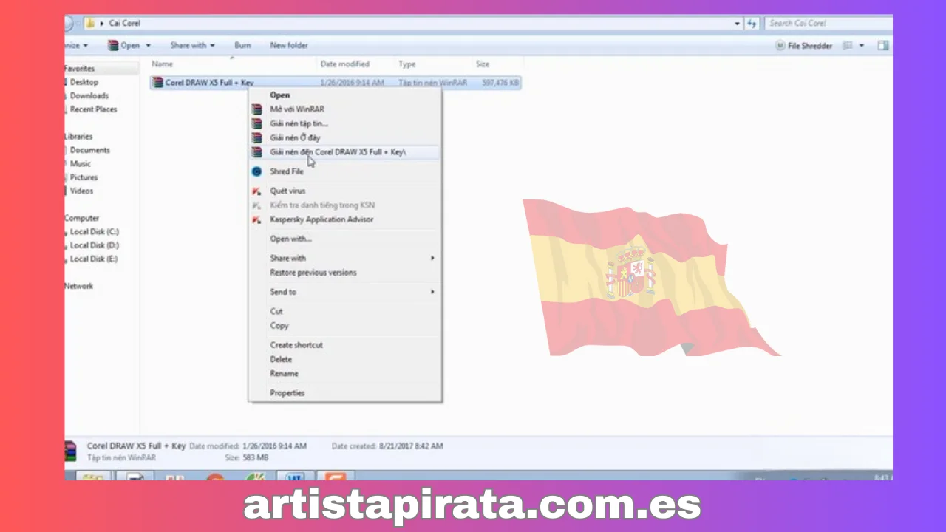
Task: Click the Burn toolbar button
Action: click(242, 46)
